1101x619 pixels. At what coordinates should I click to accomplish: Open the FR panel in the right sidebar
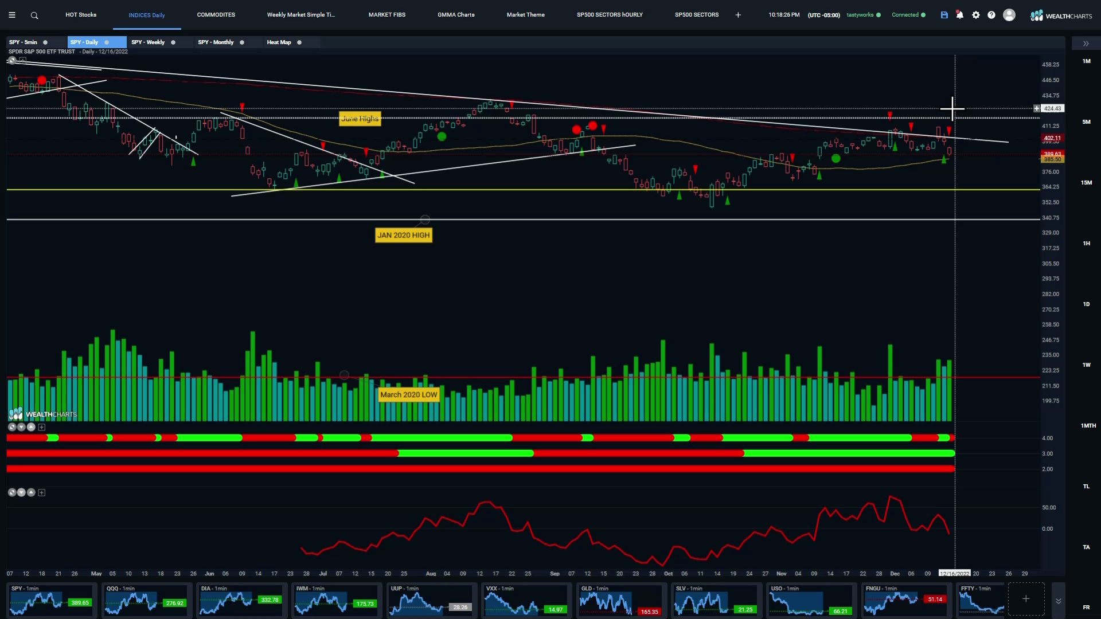[x=1086, y=608]
